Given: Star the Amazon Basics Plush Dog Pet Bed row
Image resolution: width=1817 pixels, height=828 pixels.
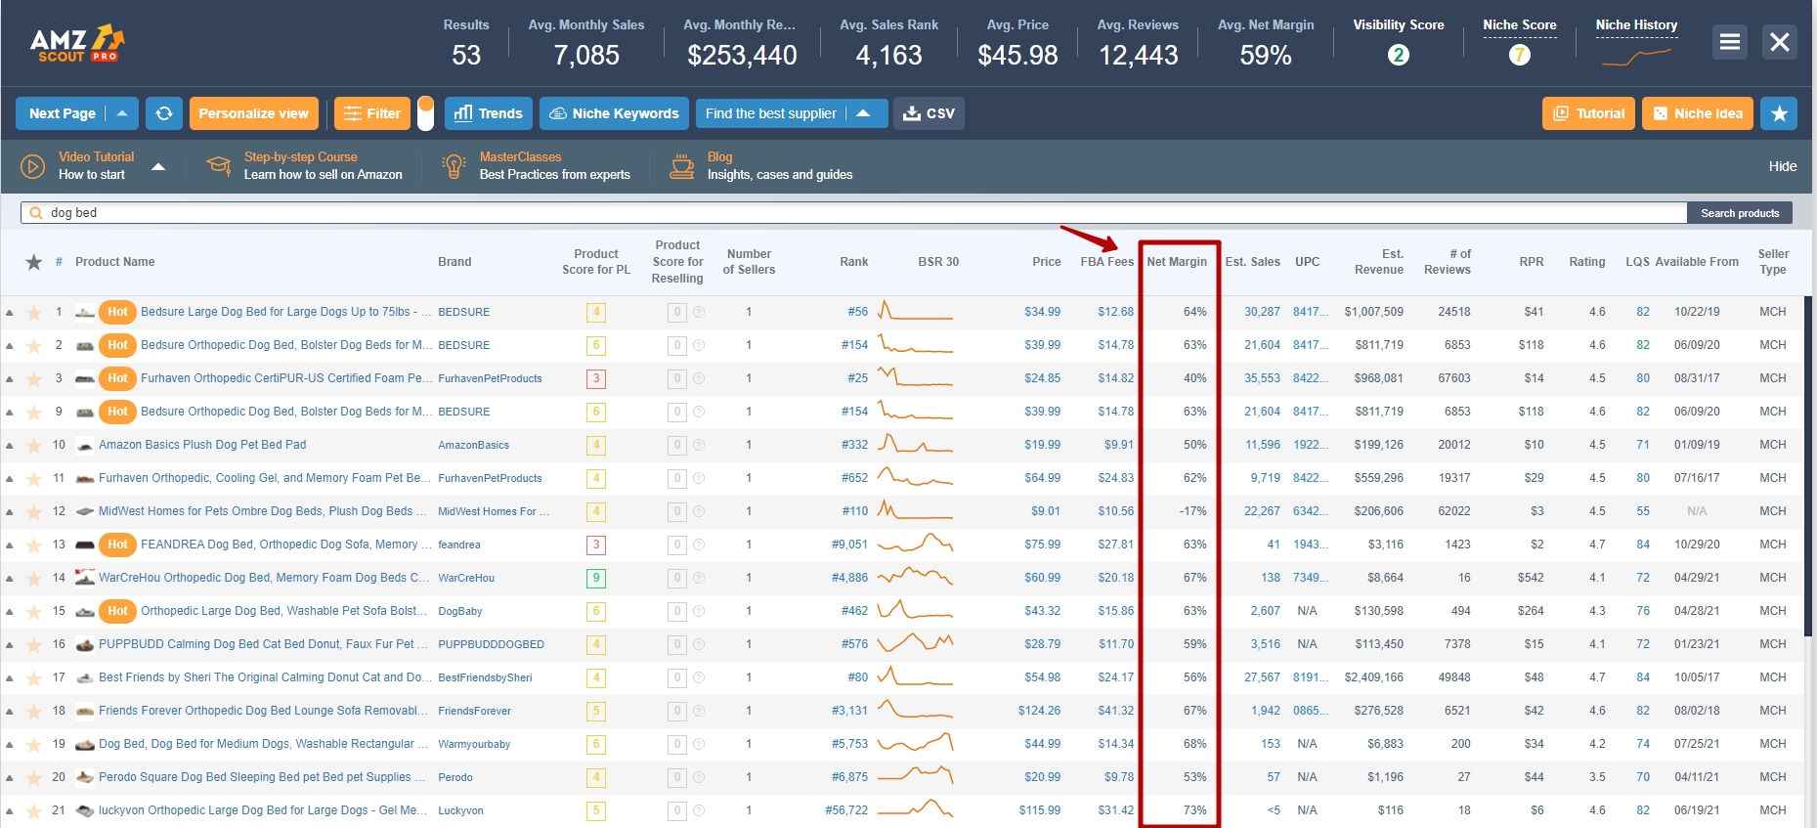Looking at the screenshot, I should [34, 446].
